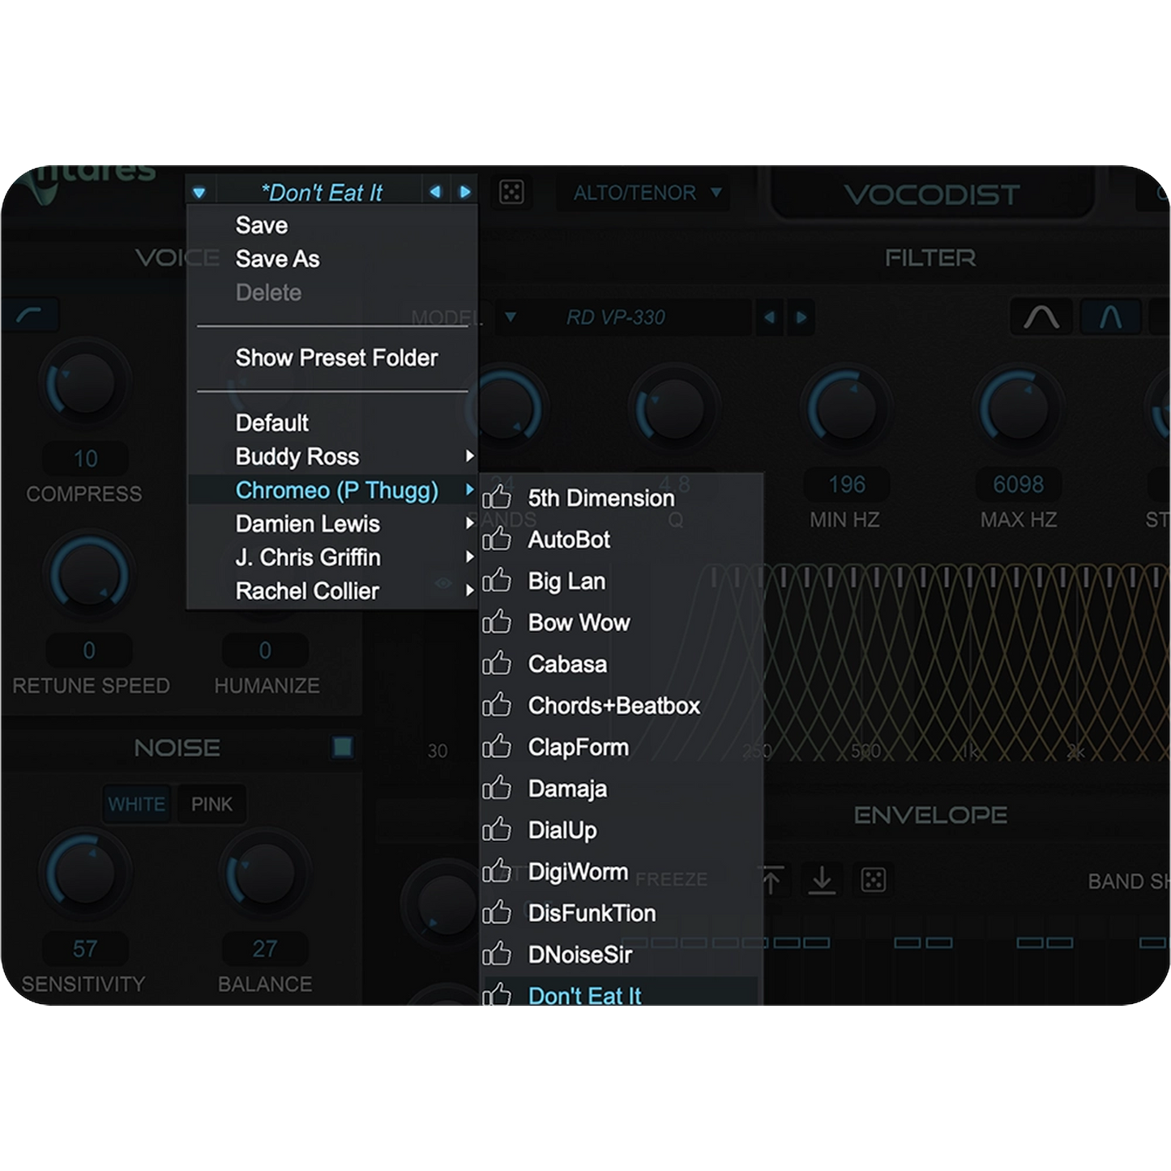Screen dimensions: 1171x1171
Task: Adjust the MIN HZ knob
Action: click(x=846, y=404)
